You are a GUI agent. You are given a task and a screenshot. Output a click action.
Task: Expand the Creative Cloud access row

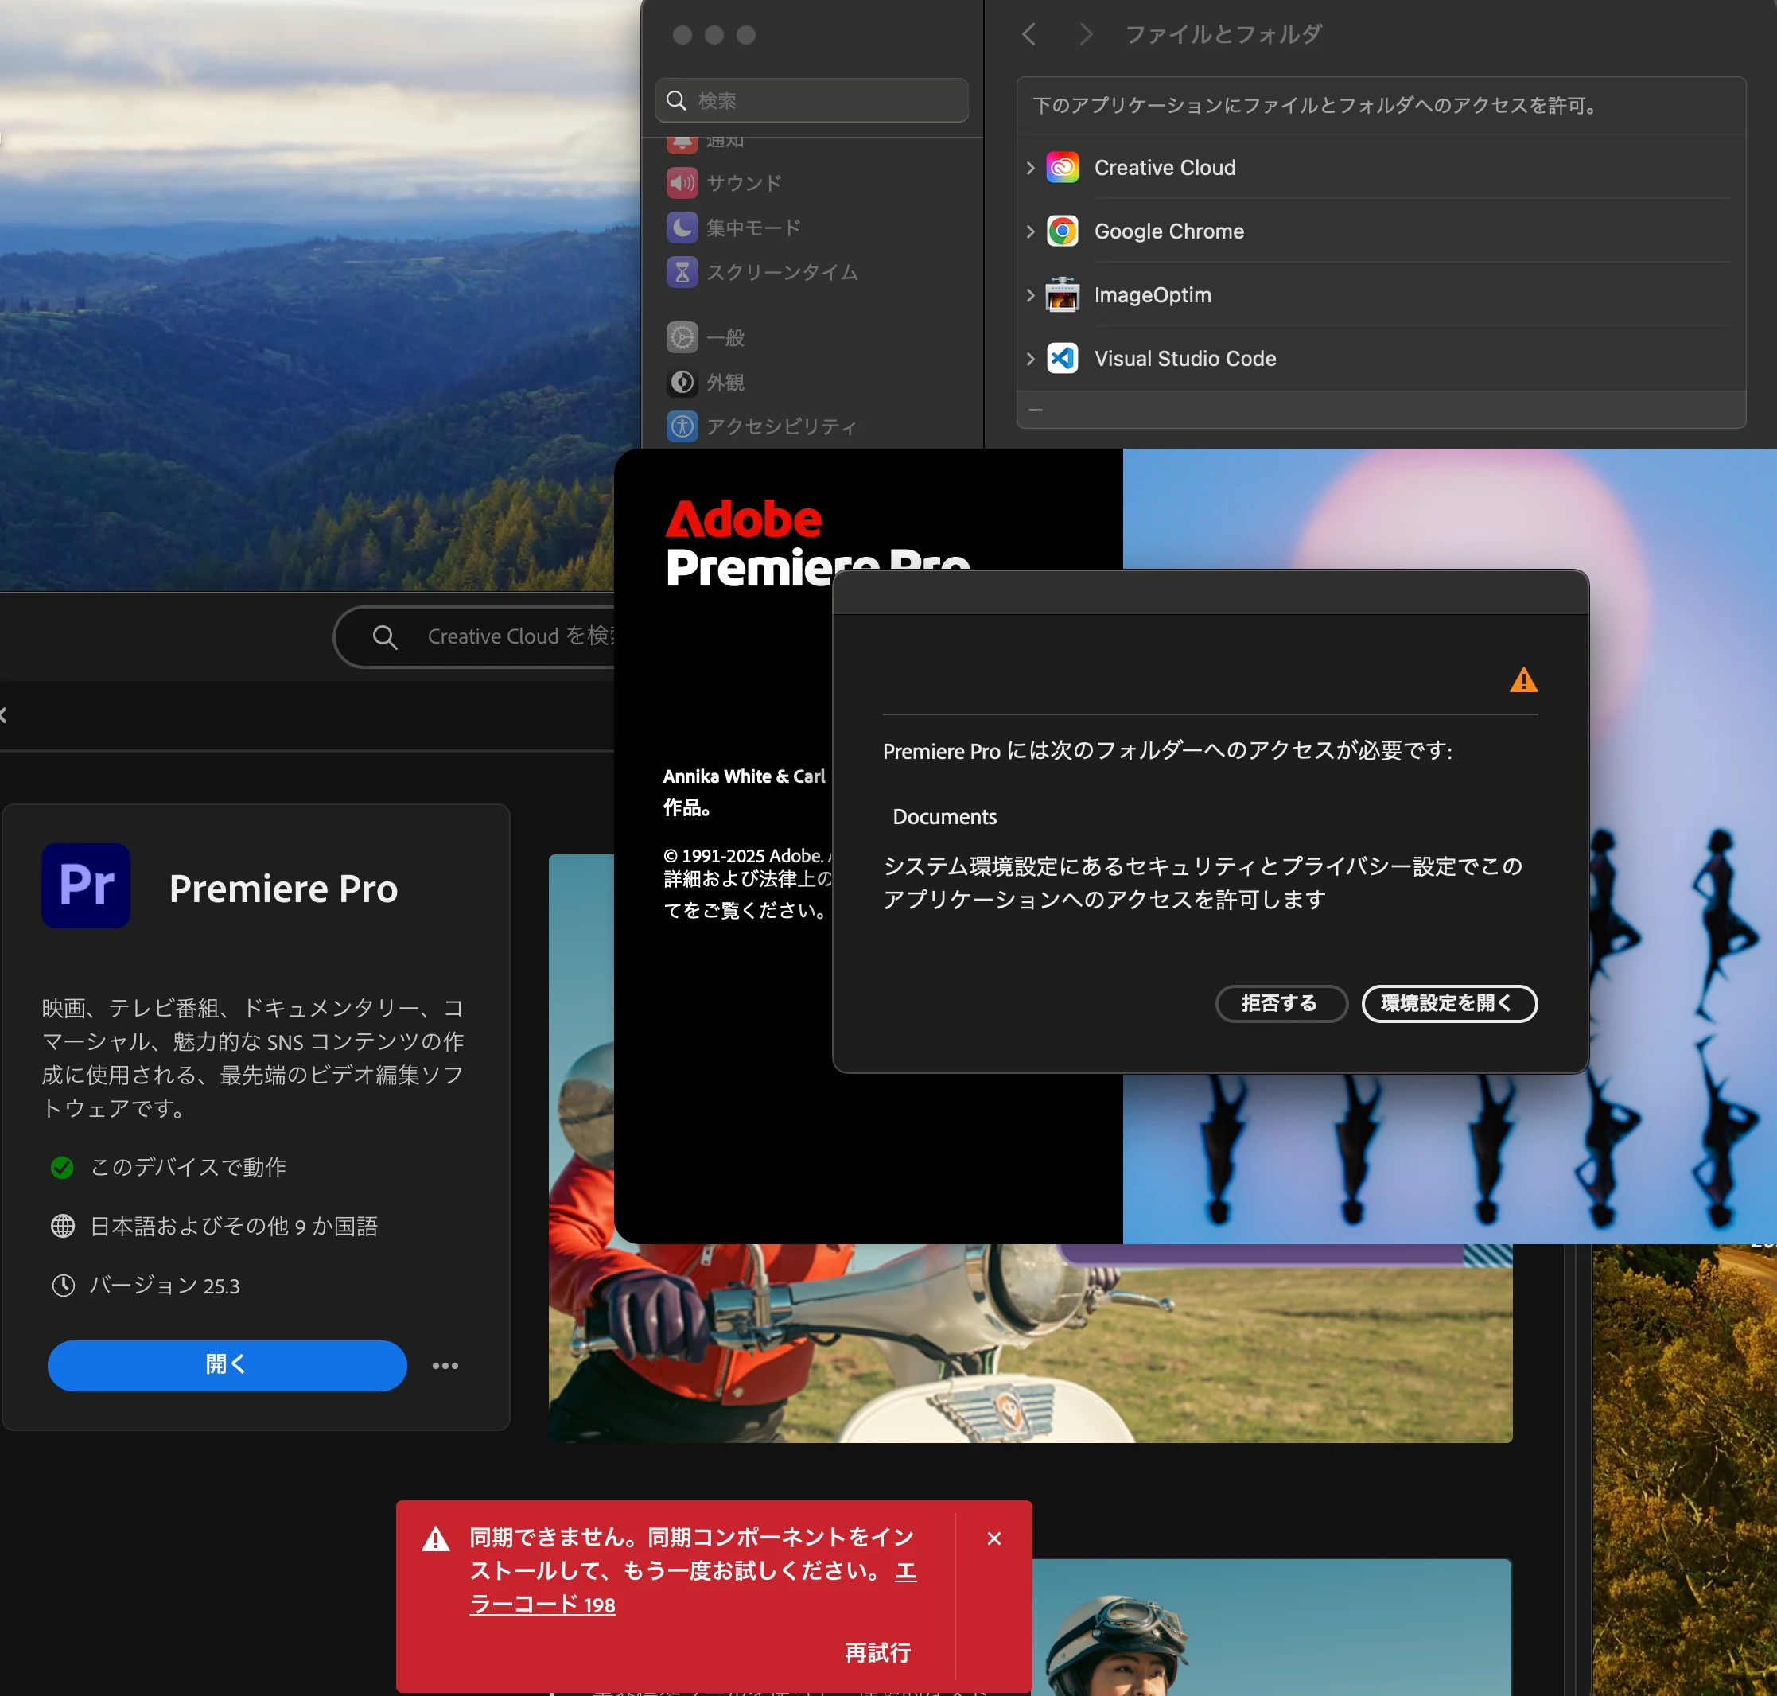pos(1030,168)
